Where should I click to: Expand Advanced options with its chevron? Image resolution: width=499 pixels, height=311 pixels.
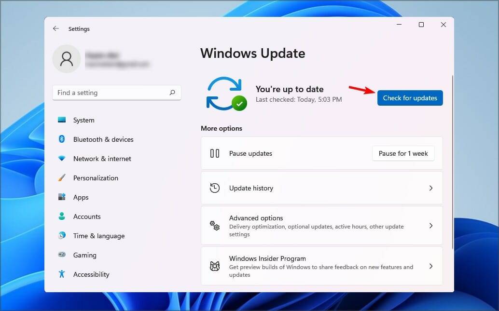pyautogui.click(x=431, y=225)
